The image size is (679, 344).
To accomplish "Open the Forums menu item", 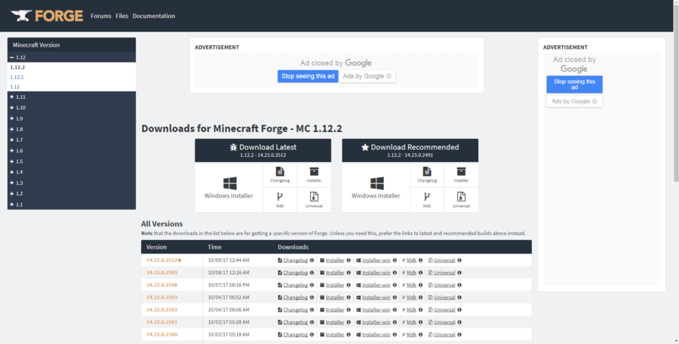I will (101, 16).
